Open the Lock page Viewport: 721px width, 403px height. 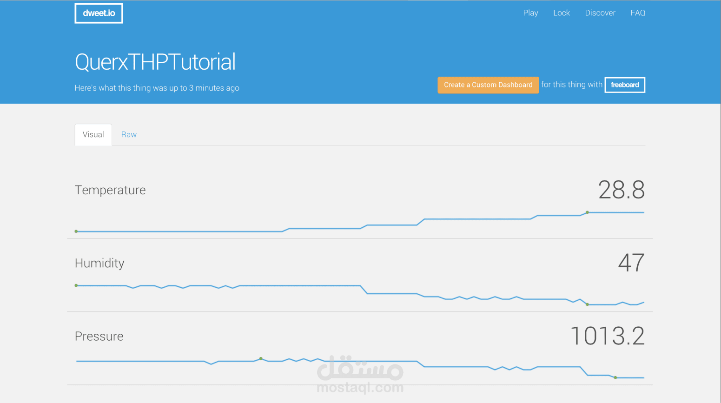(561, 13)
